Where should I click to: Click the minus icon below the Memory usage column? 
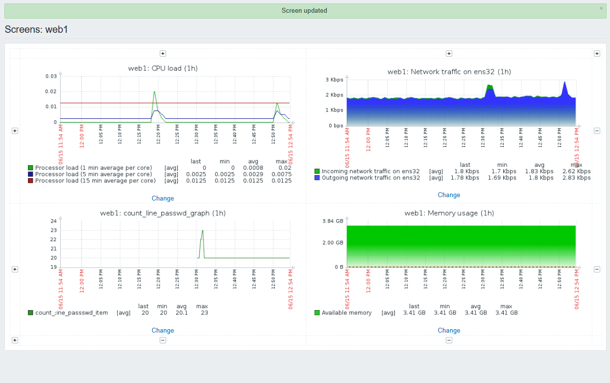(x=449, y=340)
